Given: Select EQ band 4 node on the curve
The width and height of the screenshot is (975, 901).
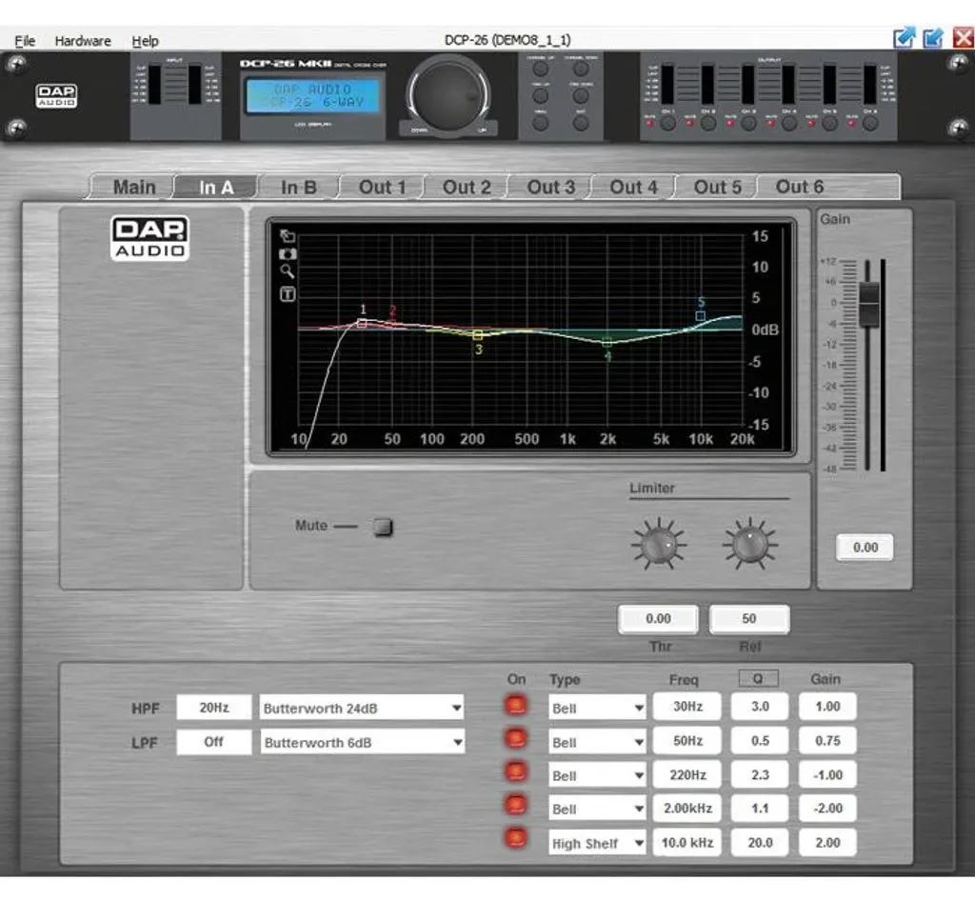Looking at the screenshot, I should click(607, 341).
